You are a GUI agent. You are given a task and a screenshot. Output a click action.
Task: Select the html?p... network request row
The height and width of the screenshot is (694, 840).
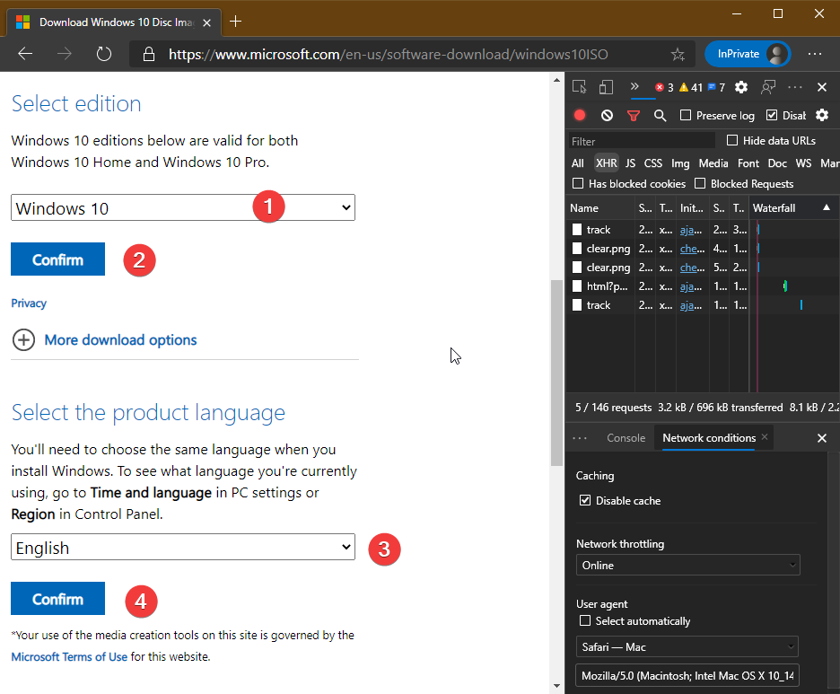click(702, 286)
